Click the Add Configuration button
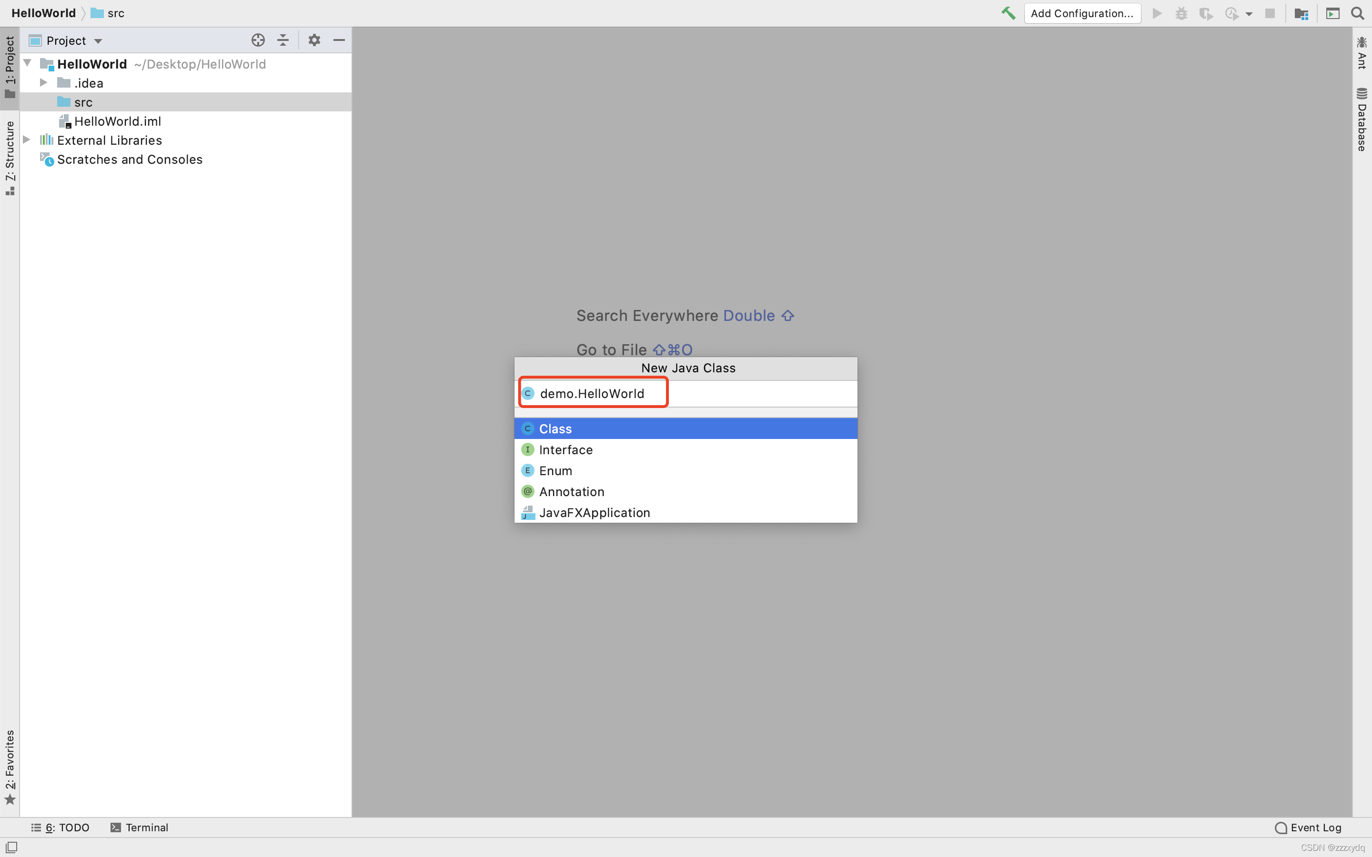Image resolution: width=1372 pixels, height=857 pixels. point(1082,13)
